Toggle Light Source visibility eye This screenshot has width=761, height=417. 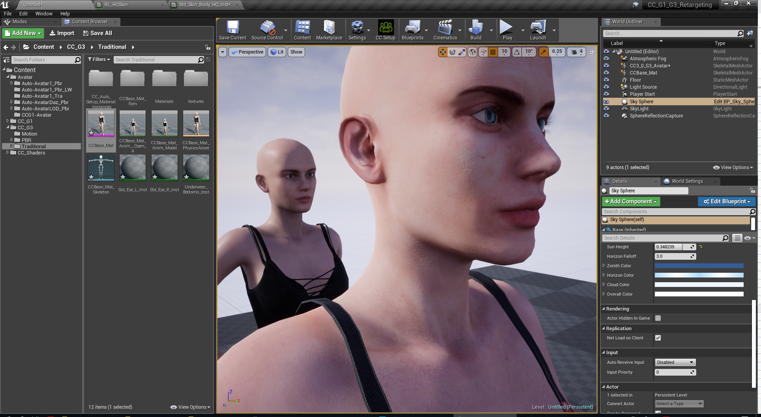click(606, 87)
